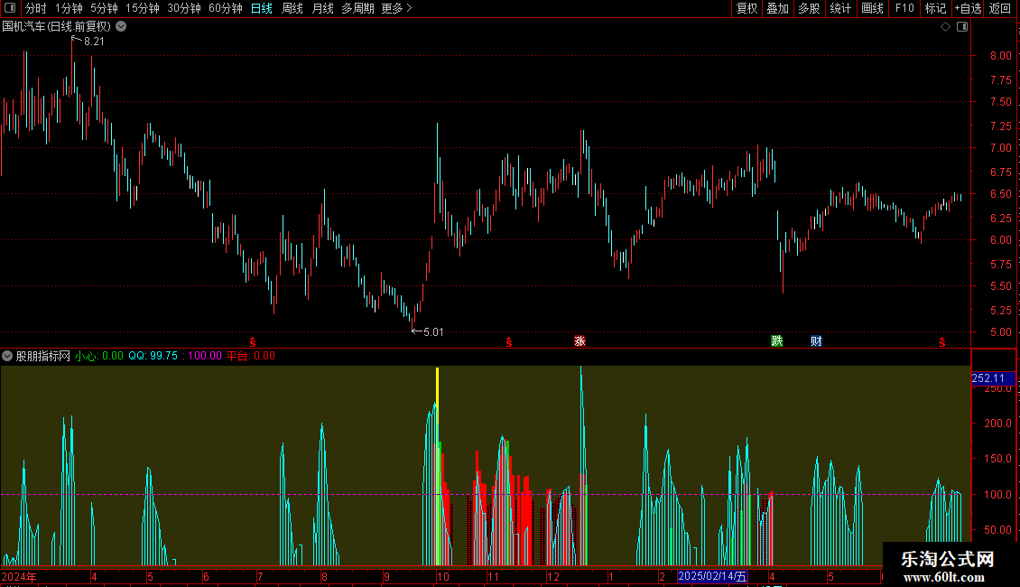Click the 小心: 0.00 indicator value
This screenshot has height=587, width=1020.
[99, 356]
